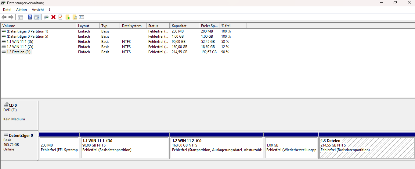Click the 160,00 GB capacity cell in list

click(179, 47)
